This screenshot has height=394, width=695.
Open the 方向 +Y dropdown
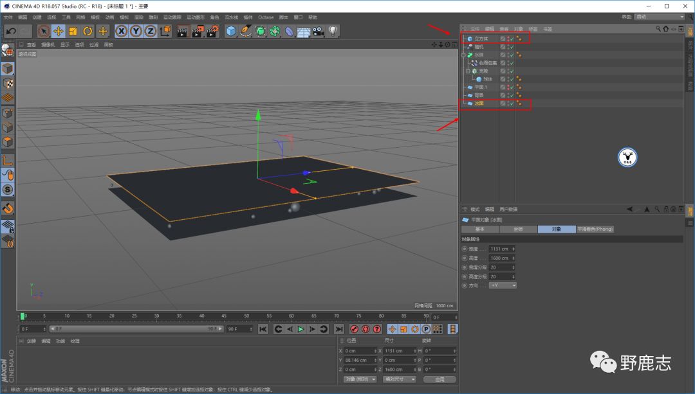click(503, 285)
